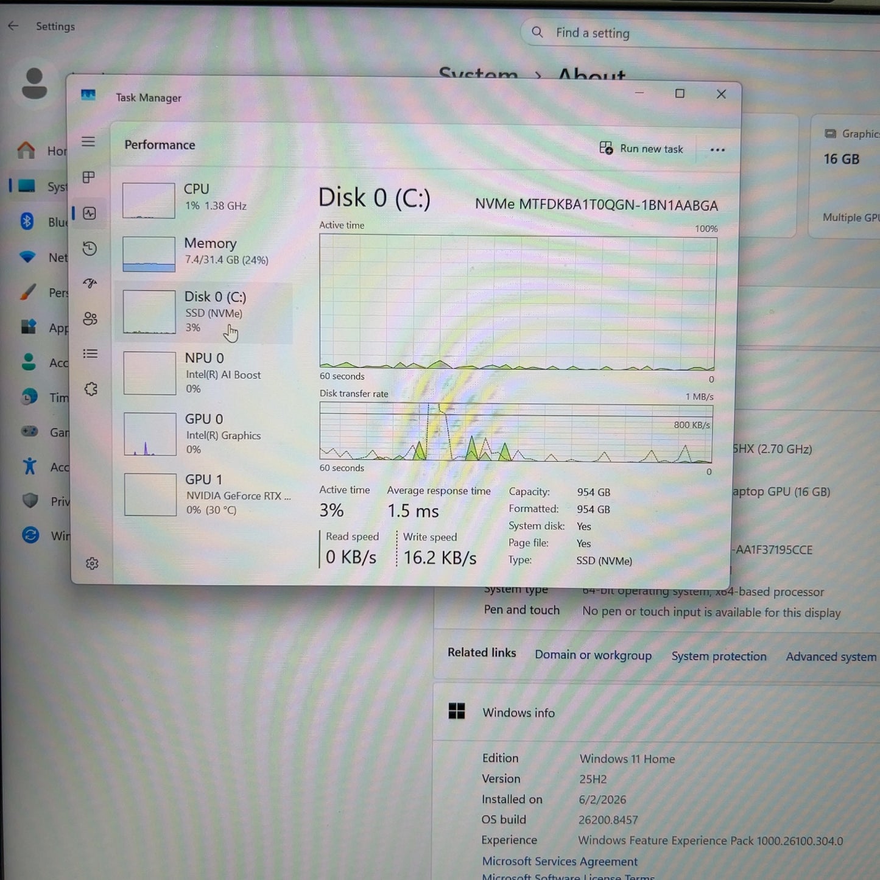
Task: Click the Disk transfer rate graph
Action: point(516,432)
